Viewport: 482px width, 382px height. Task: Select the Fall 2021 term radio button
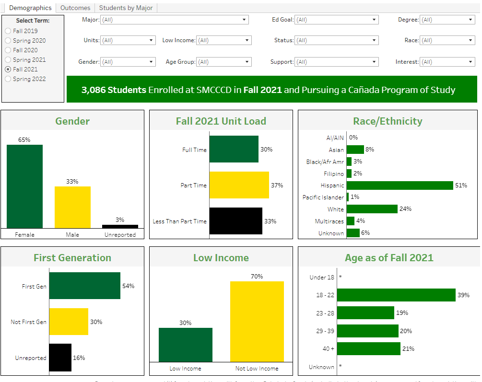coord(8,69)
